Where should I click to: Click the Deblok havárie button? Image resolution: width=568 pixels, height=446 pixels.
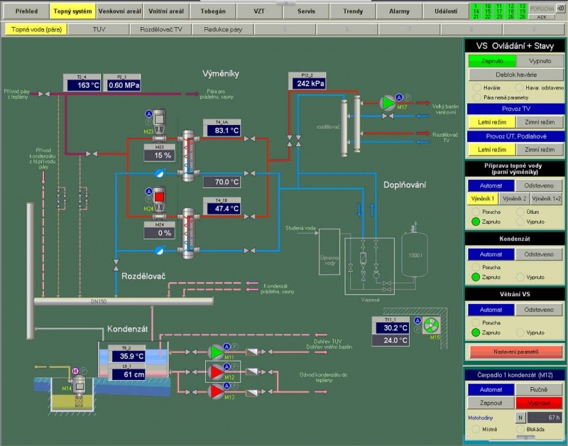516,75
